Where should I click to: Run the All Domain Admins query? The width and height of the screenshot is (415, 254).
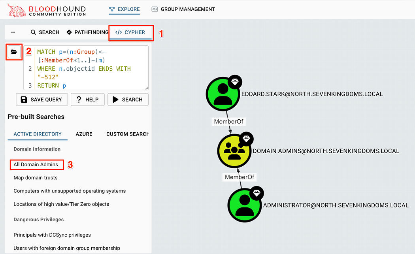pyautogui.click(x=36, y=165)
